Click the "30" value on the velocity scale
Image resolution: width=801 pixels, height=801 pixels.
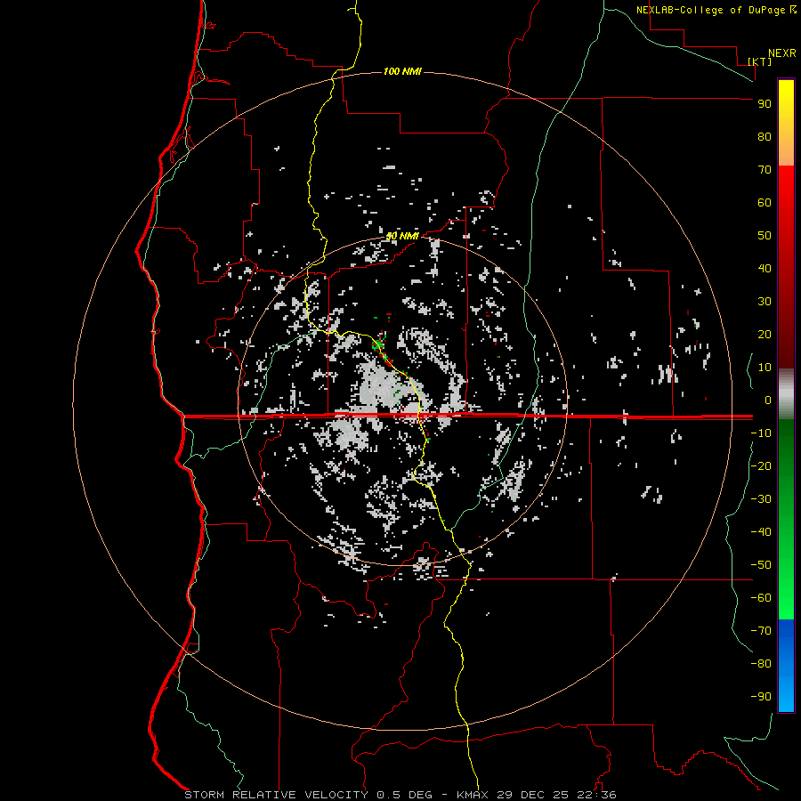click(765, 302)
